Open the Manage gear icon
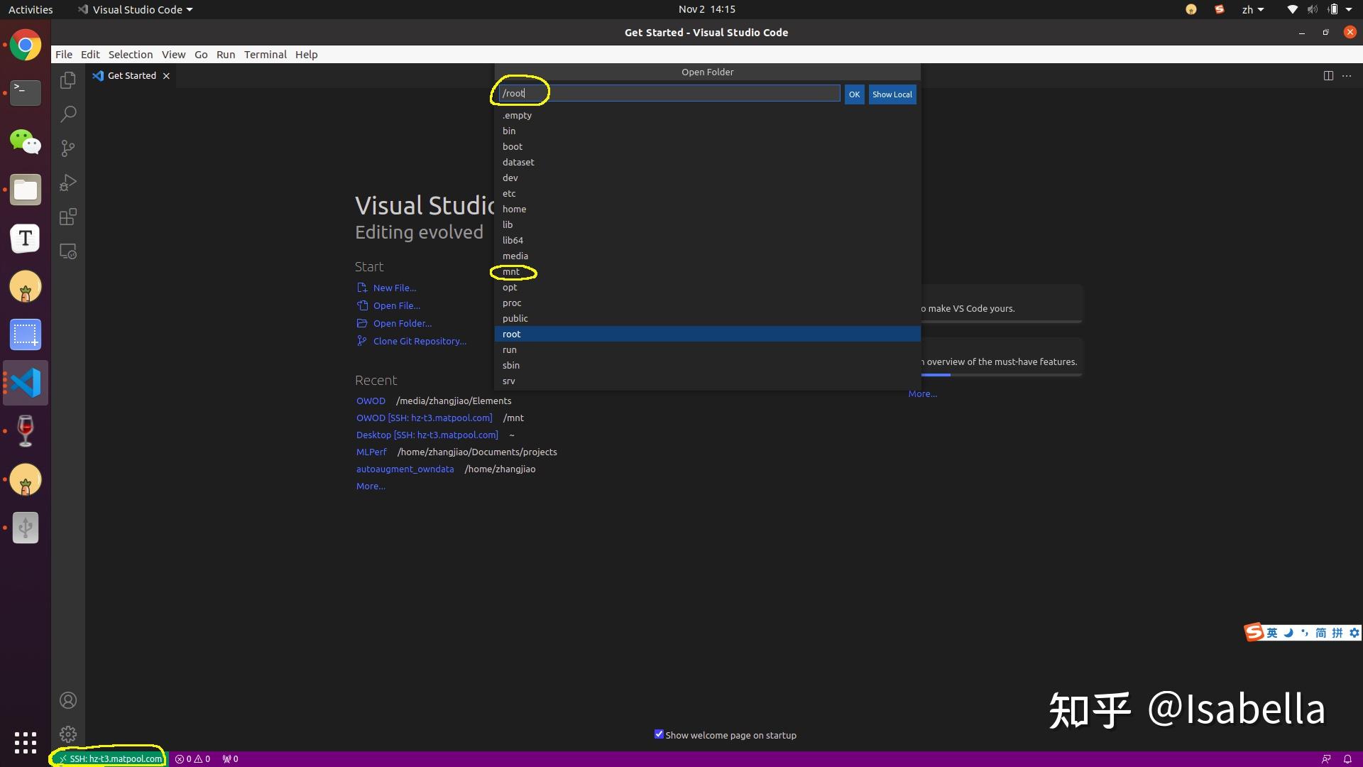Image resolution: width=1363 pixels, height=767 pixels. click(x=68, y=734)
